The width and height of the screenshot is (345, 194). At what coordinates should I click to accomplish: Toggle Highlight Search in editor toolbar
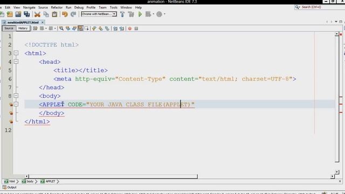coord(80,29)
